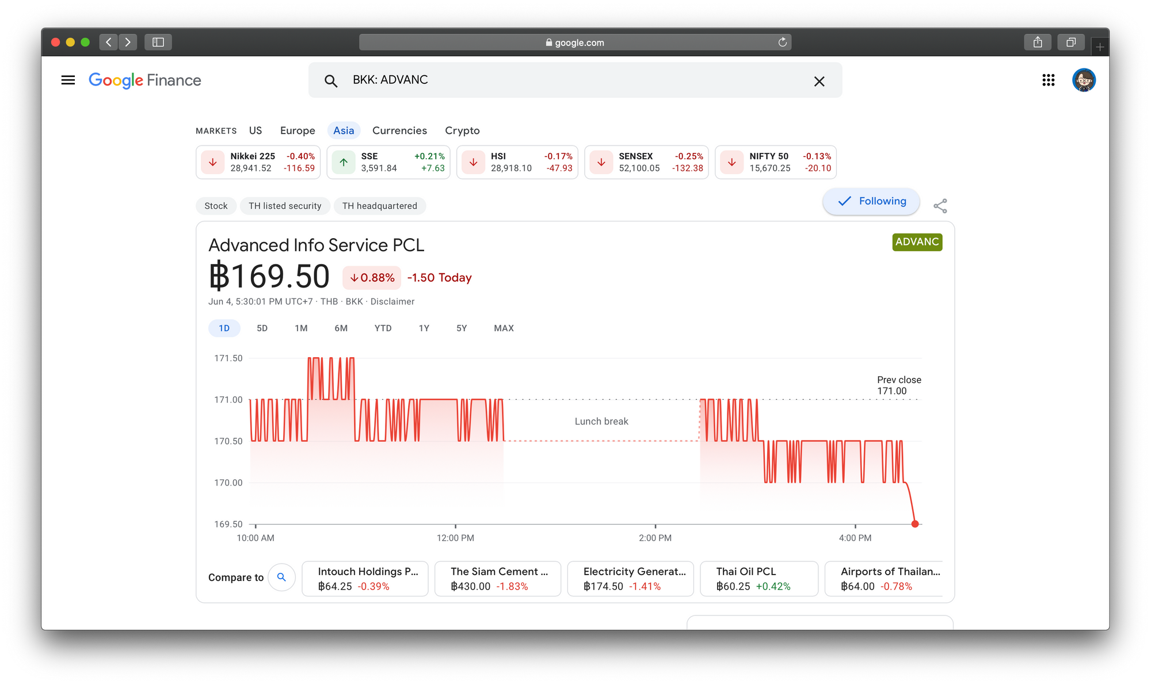Select the YTD chart range

383,328
